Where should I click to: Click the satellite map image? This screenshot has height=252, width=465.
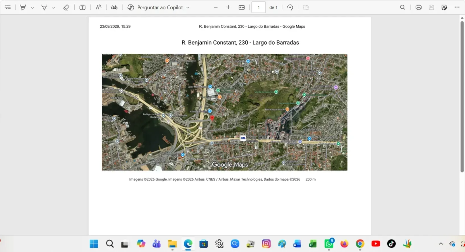click(x=225, y=112)
